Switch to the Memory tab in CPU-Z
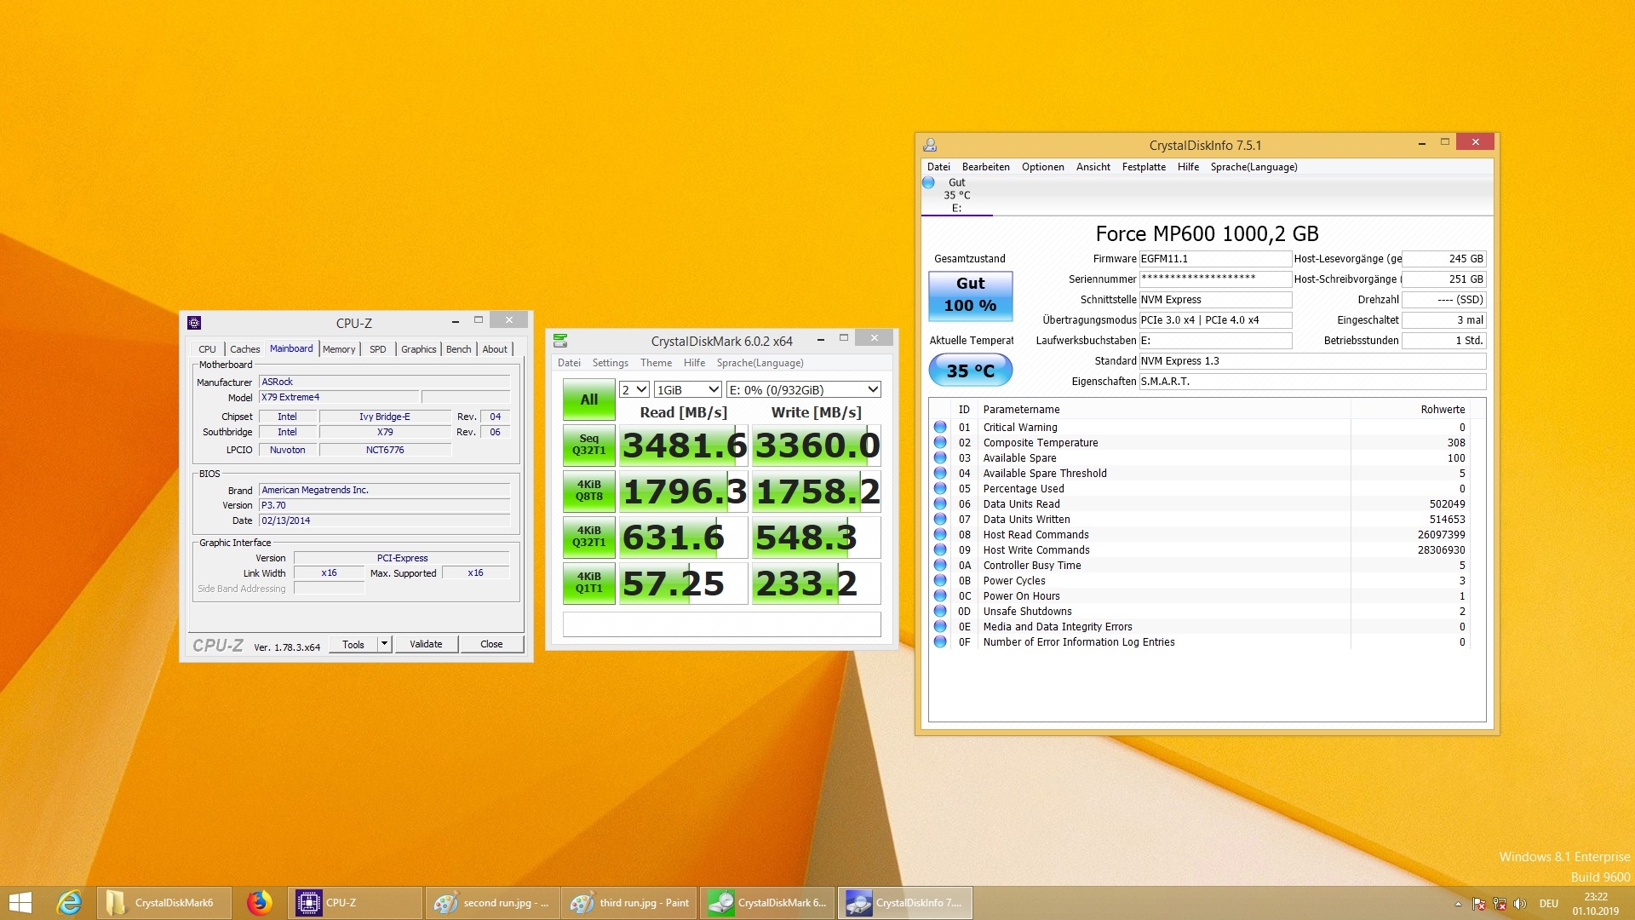Image resolution: width=1635 pixels, height=920 pixels. [x=339, y=349]
